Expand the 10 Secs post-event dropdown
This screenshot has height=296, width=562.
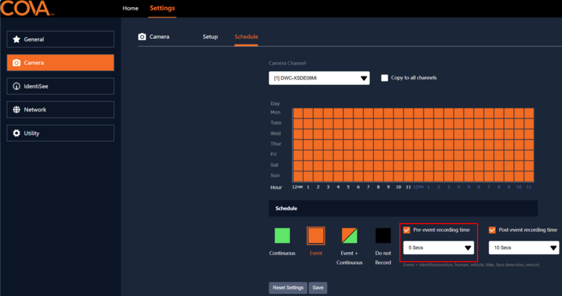pos(524,247)
